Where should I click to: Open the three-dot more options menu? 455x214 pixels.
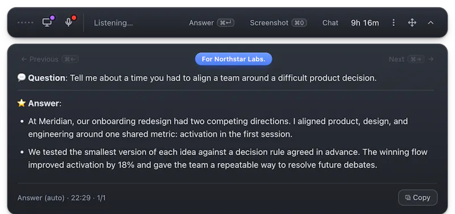[394, 23]
